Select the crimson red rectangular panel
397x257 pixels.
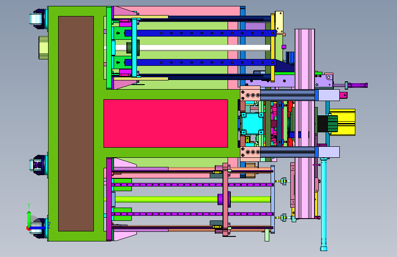point(166,123)
